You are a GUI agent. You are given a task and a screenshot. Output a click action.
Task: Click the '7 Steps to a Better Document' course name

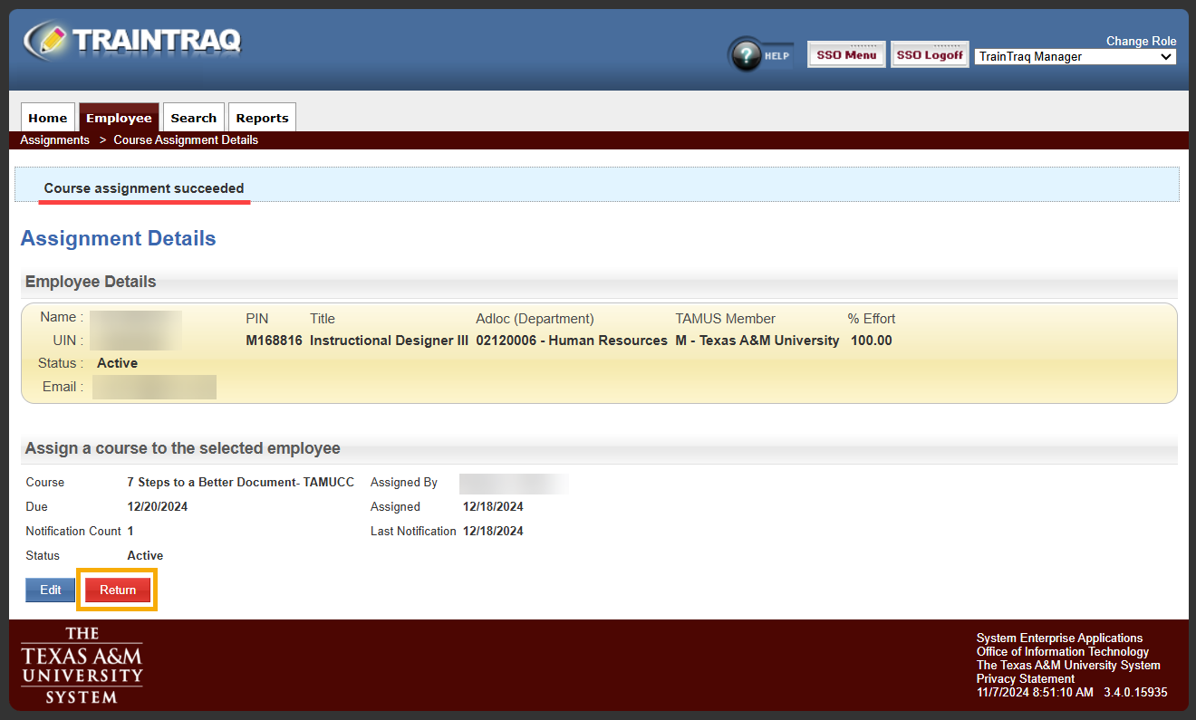point(240,482)
